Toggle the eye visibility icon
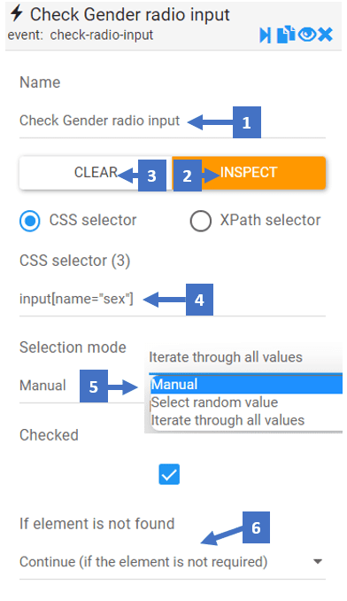Image resolution: width=347 pixels, height=601 pixels. coord(307,35)
